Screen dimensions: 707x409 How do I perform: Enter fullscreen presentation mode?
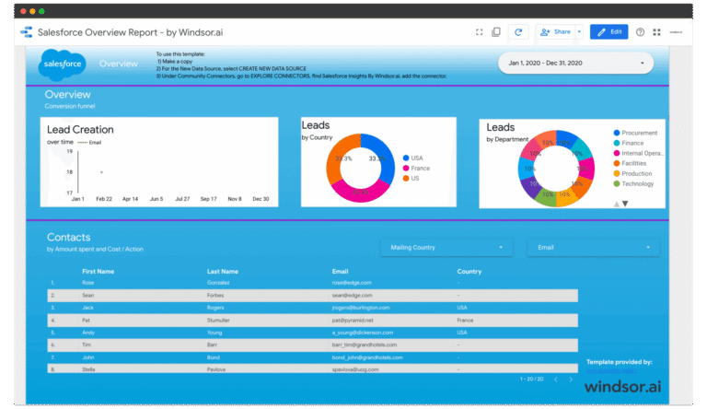480,32
